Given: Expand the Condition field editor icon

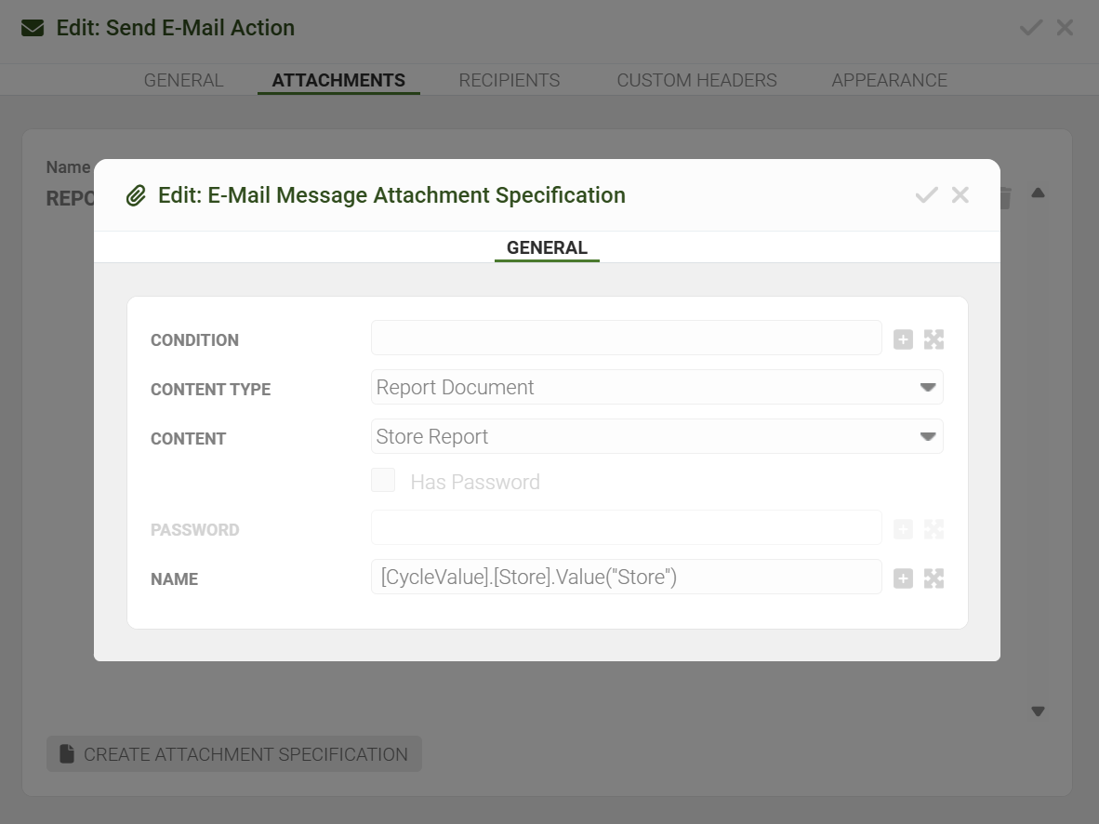Looking at the screenshot, I should 933,339.
